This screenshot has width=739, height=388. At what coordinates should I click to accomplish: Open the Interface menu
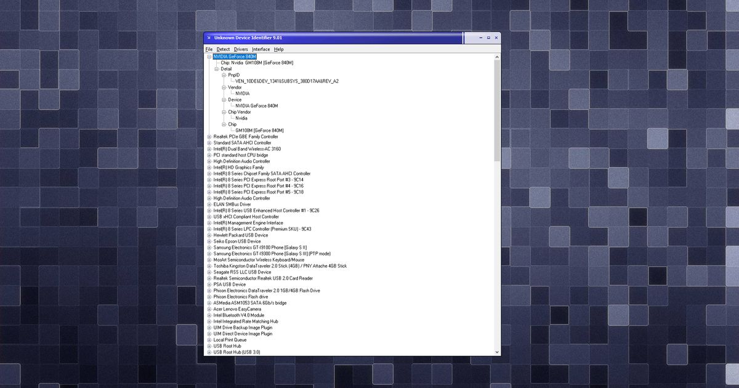[x=260, y=49]
